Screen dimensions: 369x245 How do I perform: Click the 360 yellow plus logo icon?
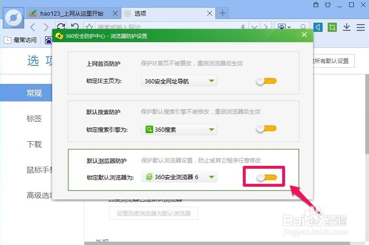coord(59,36)
